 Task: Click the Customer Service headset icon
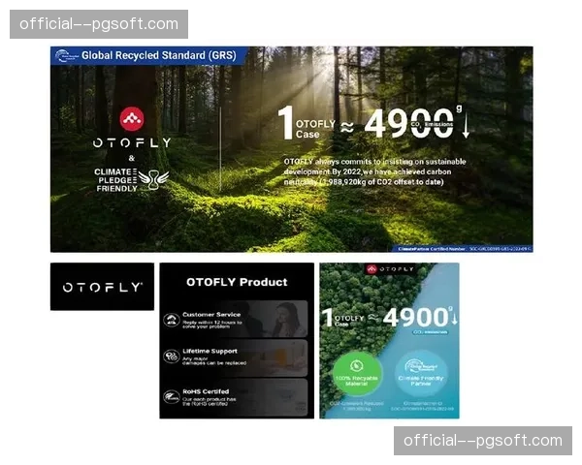[172, 320]
